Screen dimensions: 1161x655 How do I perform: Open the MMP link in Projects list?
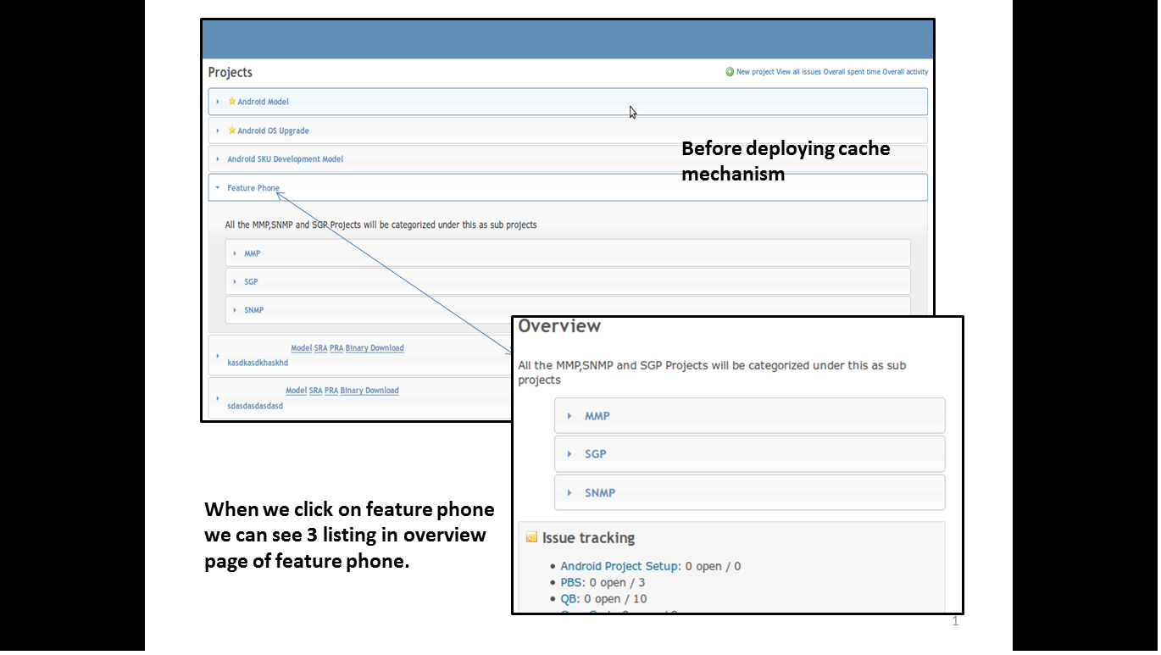(x=253, y=253)
